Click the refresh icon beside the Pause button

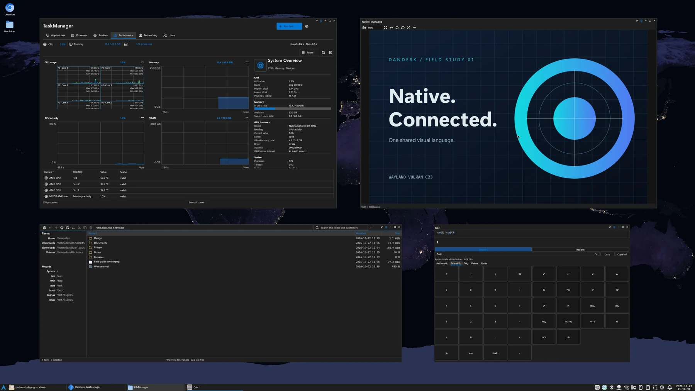324,52
